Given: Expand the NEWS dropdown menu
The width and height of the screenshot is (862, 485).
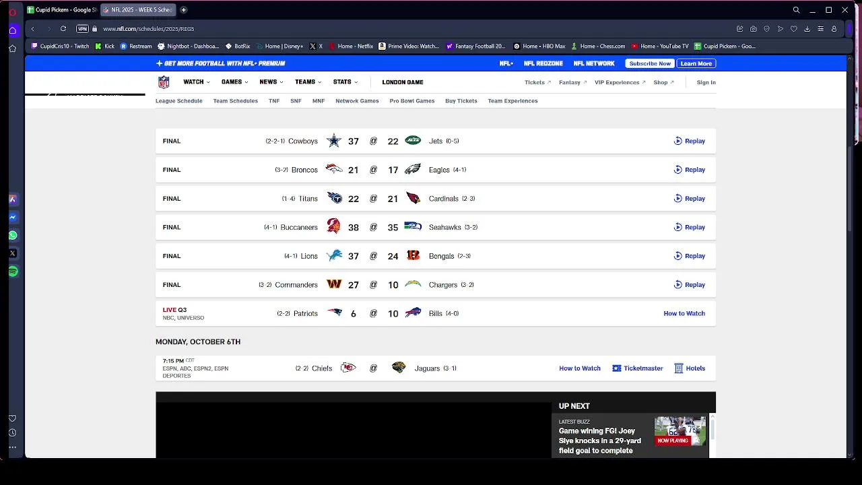Looking at the screenshot, I should [x=271, y=82].
